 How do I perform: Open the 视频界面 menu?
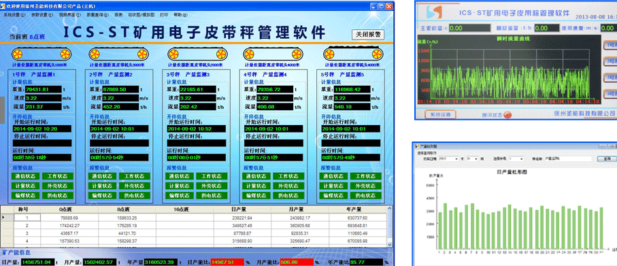click(x=70, y=14)
